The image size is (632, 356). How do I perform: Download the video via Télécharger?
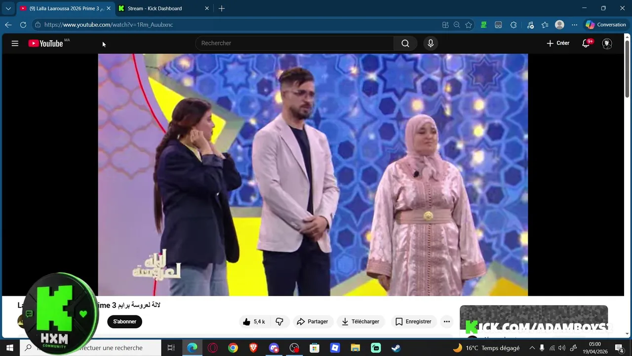tap(360, 321)
